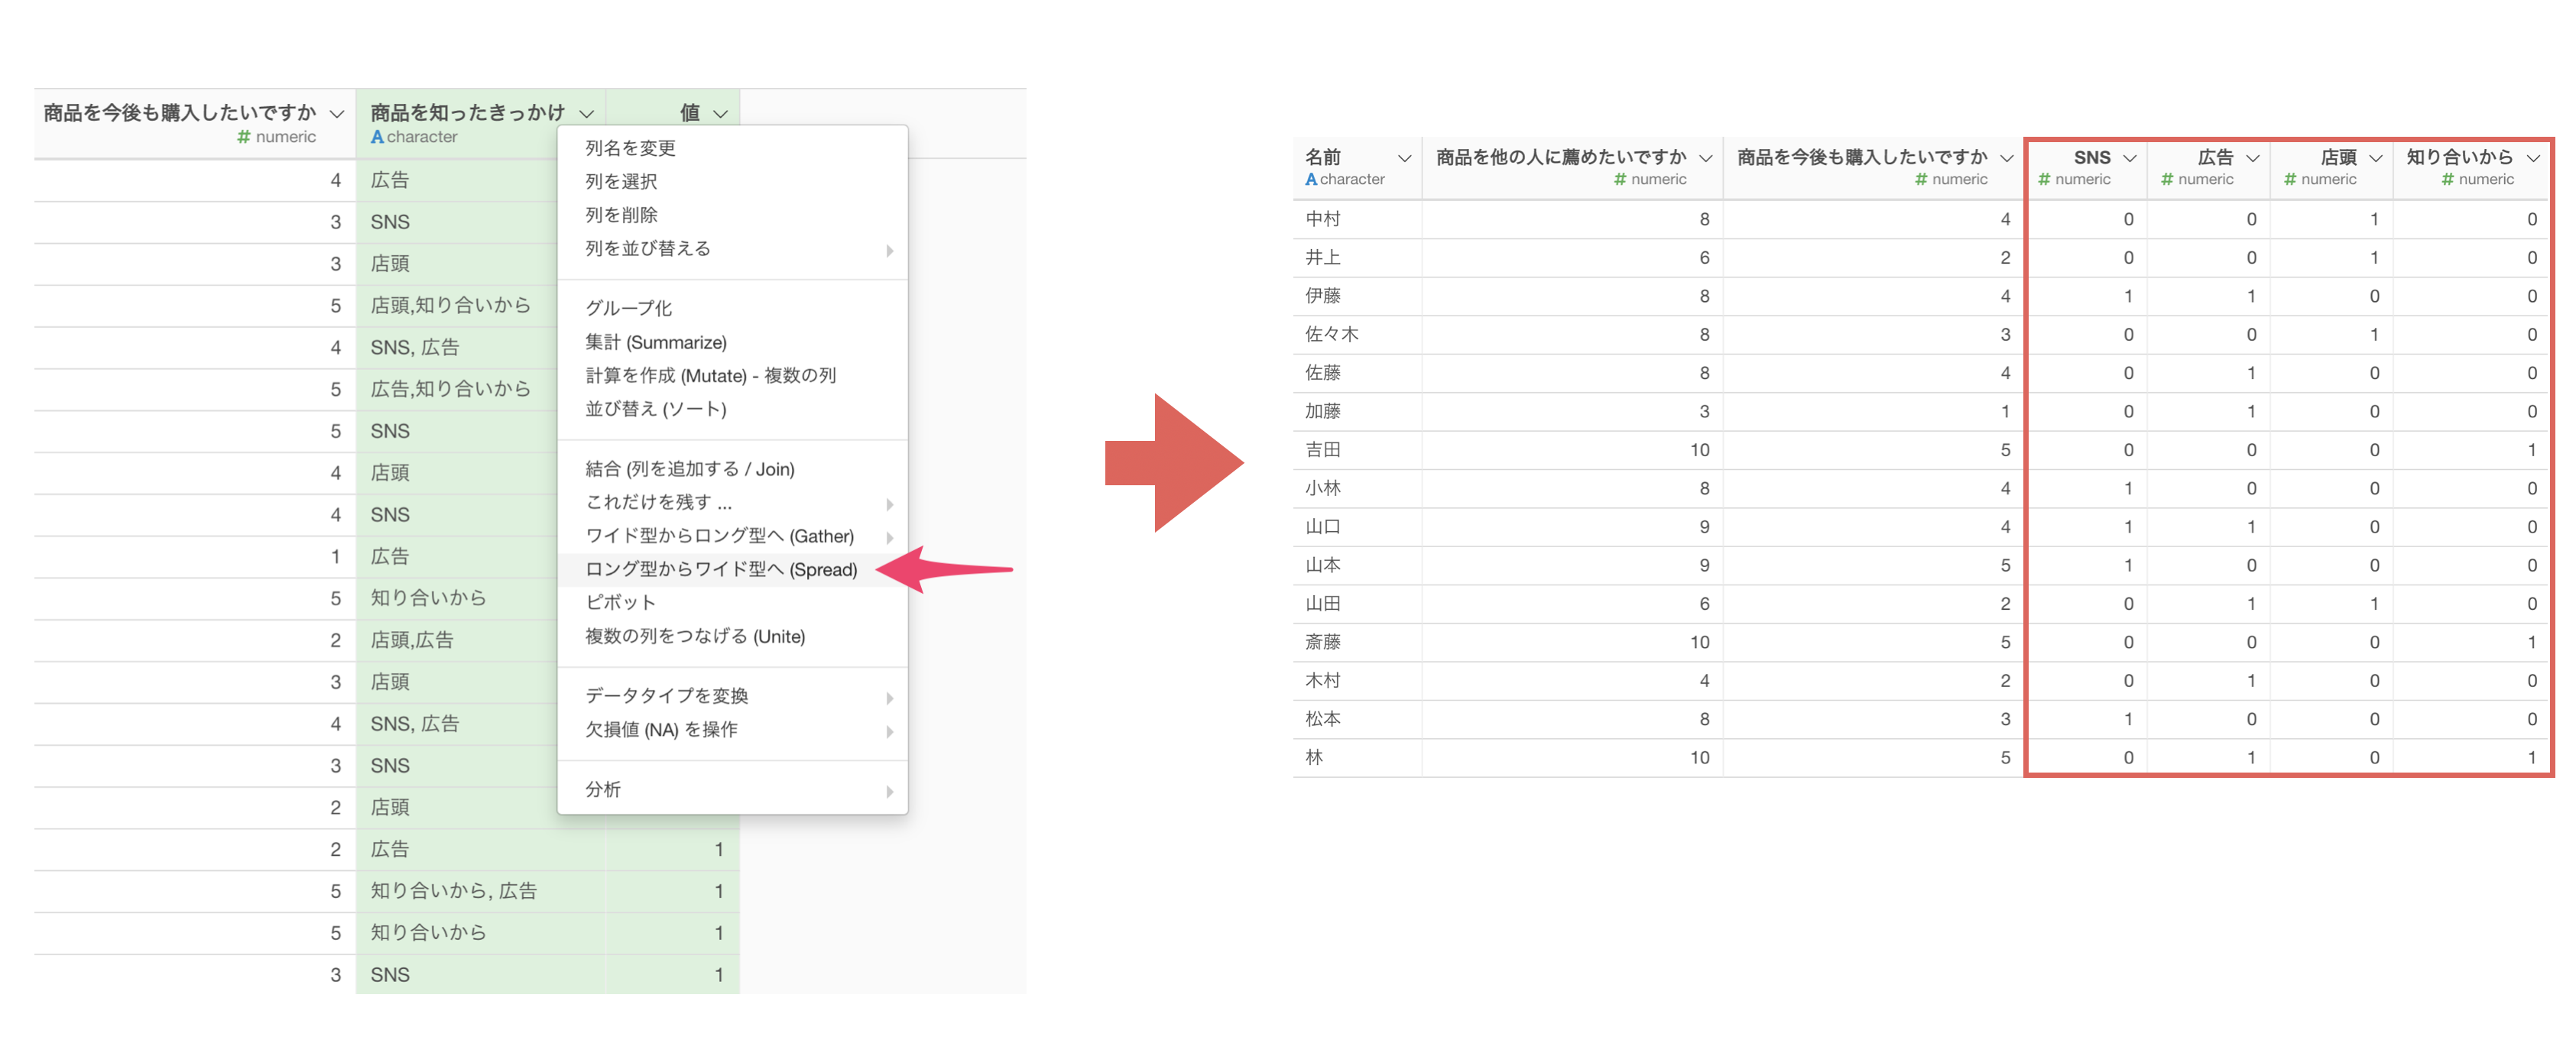Choose 列を選択 menu entry

click(x=732, y=181)
